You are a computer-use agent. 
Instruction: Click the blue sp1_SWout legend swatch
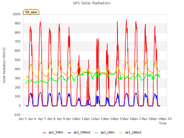coord(70,133)
